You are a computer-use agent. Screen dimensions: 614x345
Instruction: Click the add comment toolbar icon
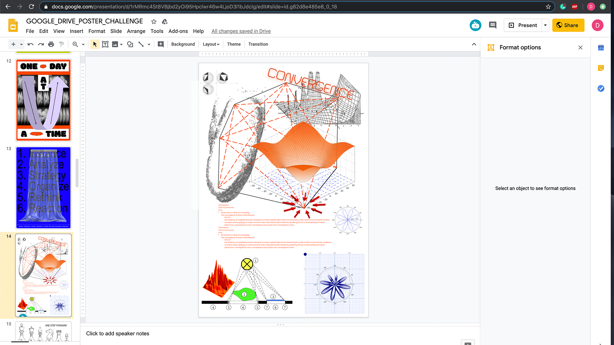(x=161, y=44)
